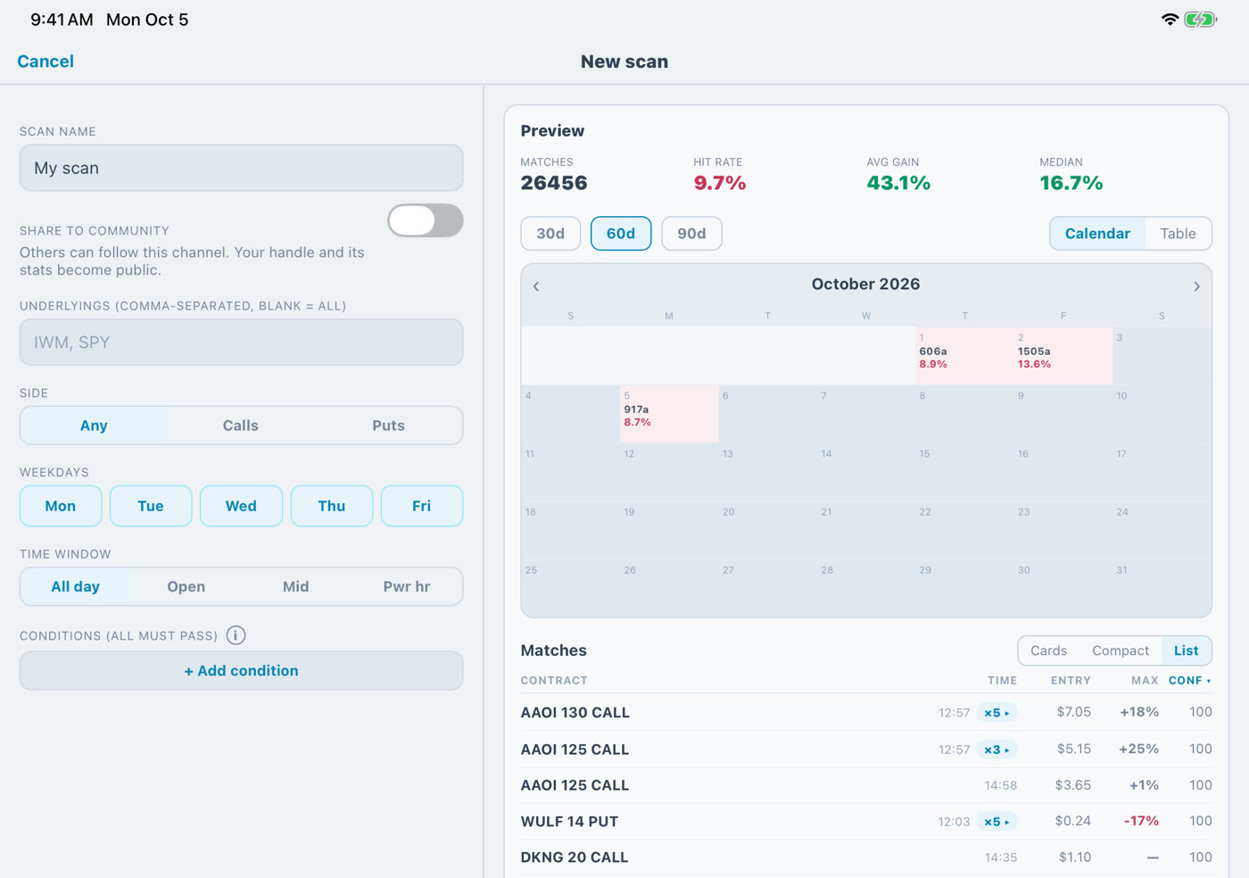Image resolution: width=1249 pixels, height=878 pixels.
Task: Add a new condition
Action: point(241,671)
